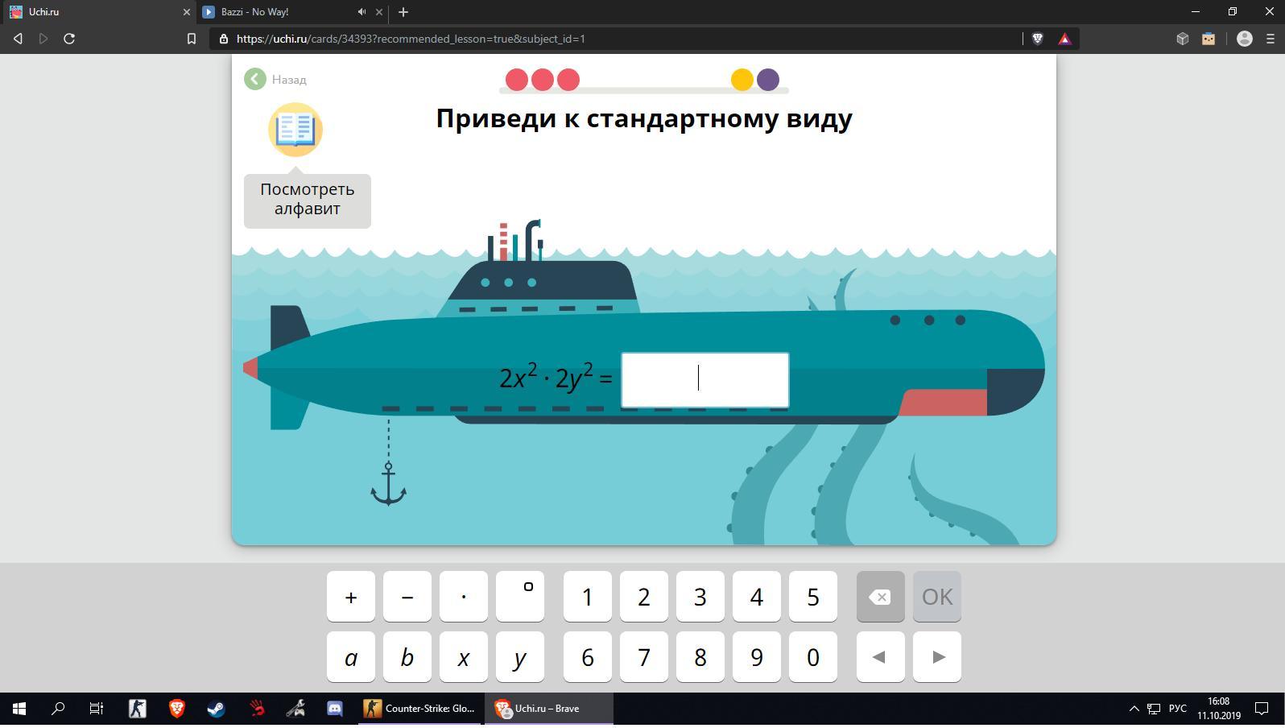Viewport: 1285px width, 728px height.
Task: Open the alphabet book icon
Action: click(295, 130)
